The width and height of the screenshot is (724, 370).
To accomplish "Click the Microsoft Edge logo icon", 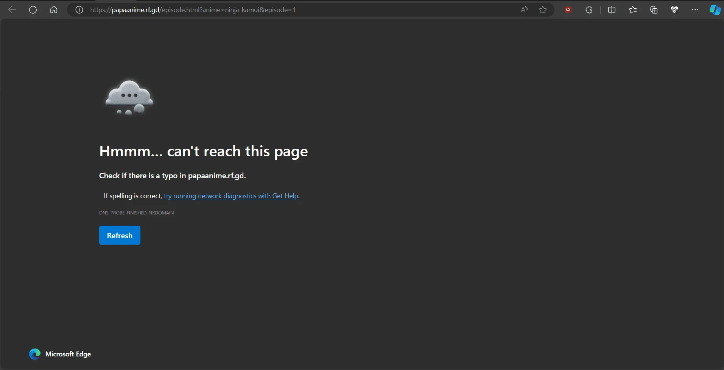I will coord(35,354).
